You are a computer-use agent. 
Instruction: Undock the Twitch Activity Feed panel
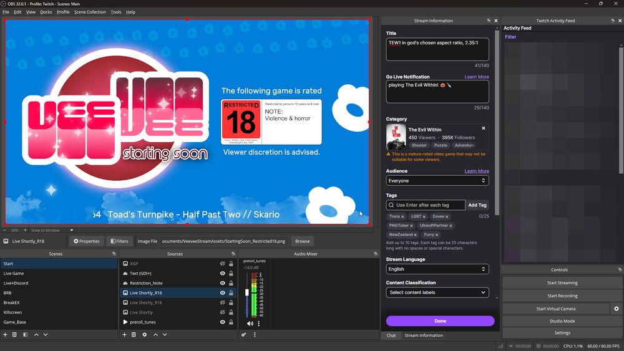click(x=613, y=21)
